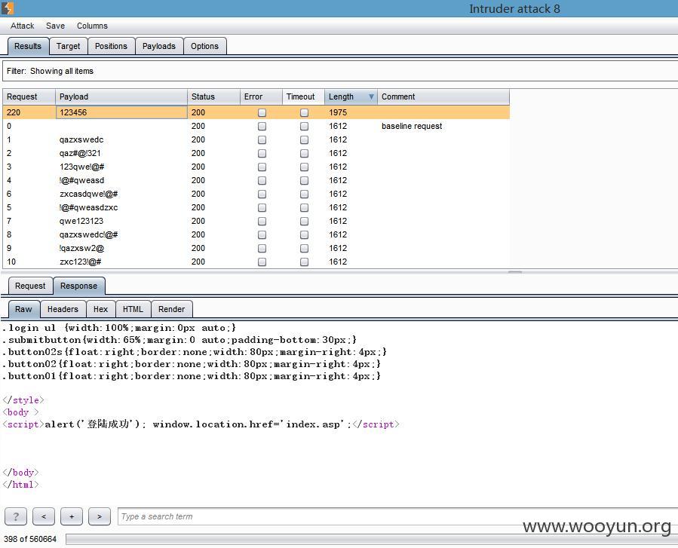
Task: Open the Response message tab
Action: point(78,286)
